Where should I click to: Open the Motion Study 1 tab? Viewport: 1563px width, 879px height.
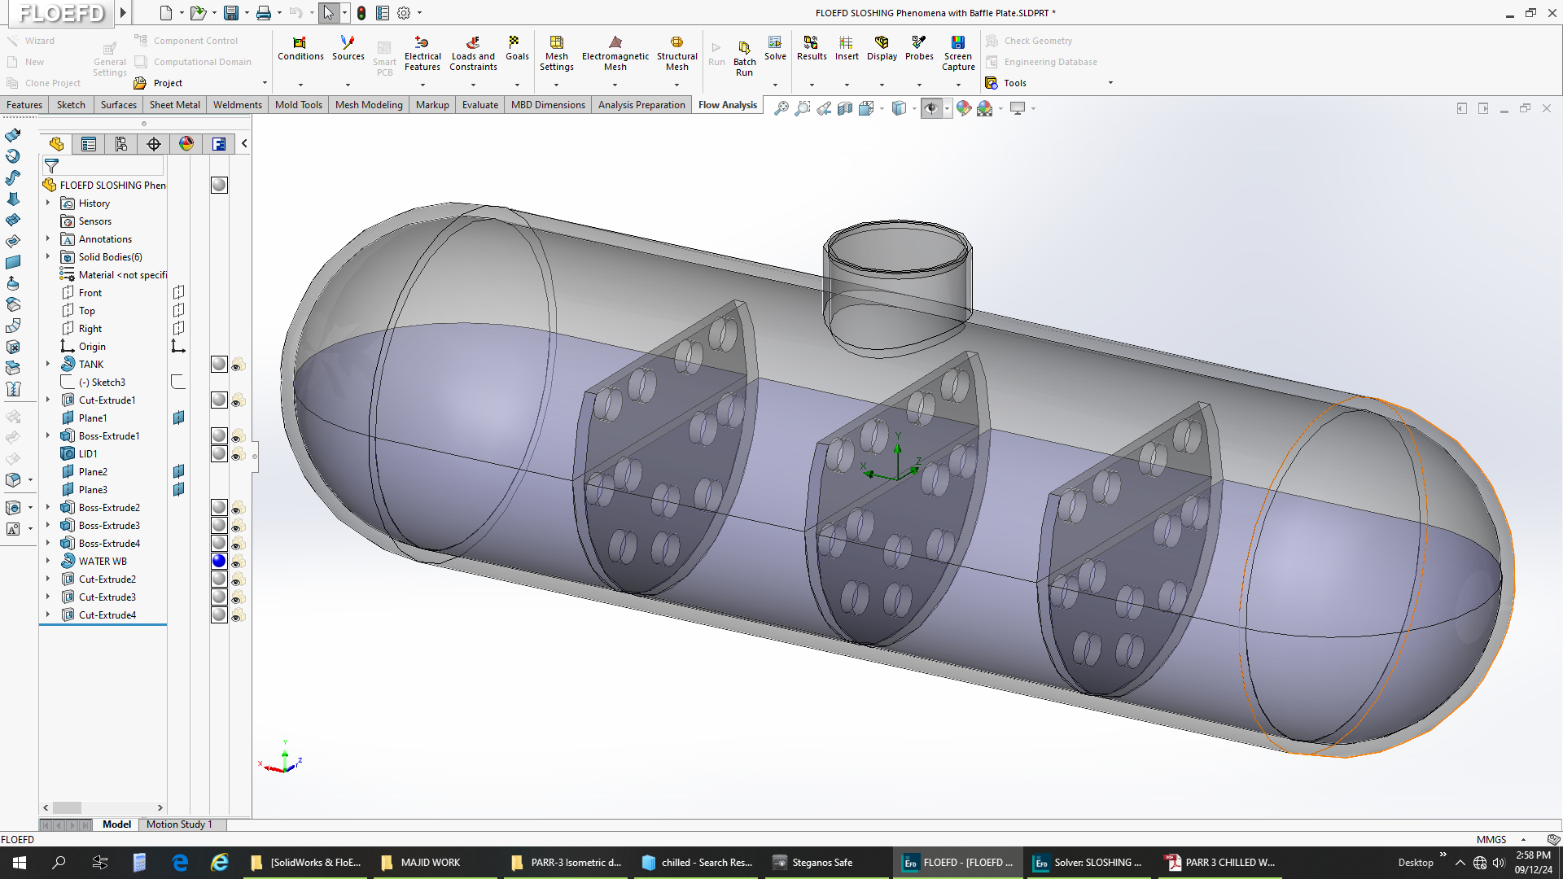pyautogui.click(x=179, y=824)
